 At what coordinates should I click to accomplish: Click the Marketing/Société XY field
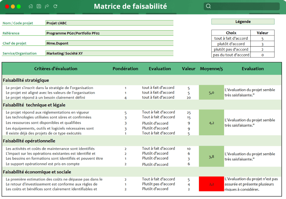[109, 53]
